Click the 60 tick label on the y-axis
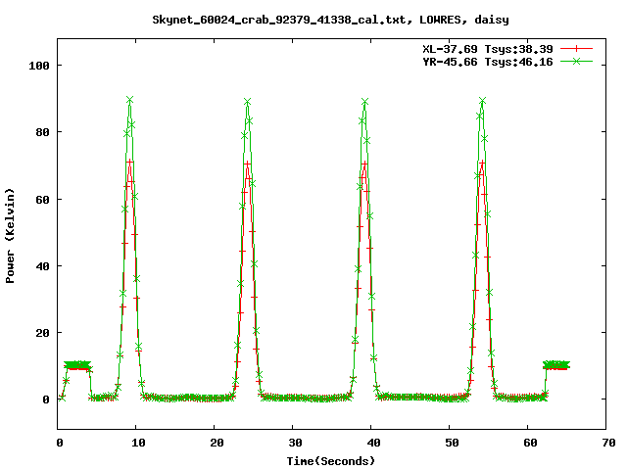627x470 pixels. (41, 200)
